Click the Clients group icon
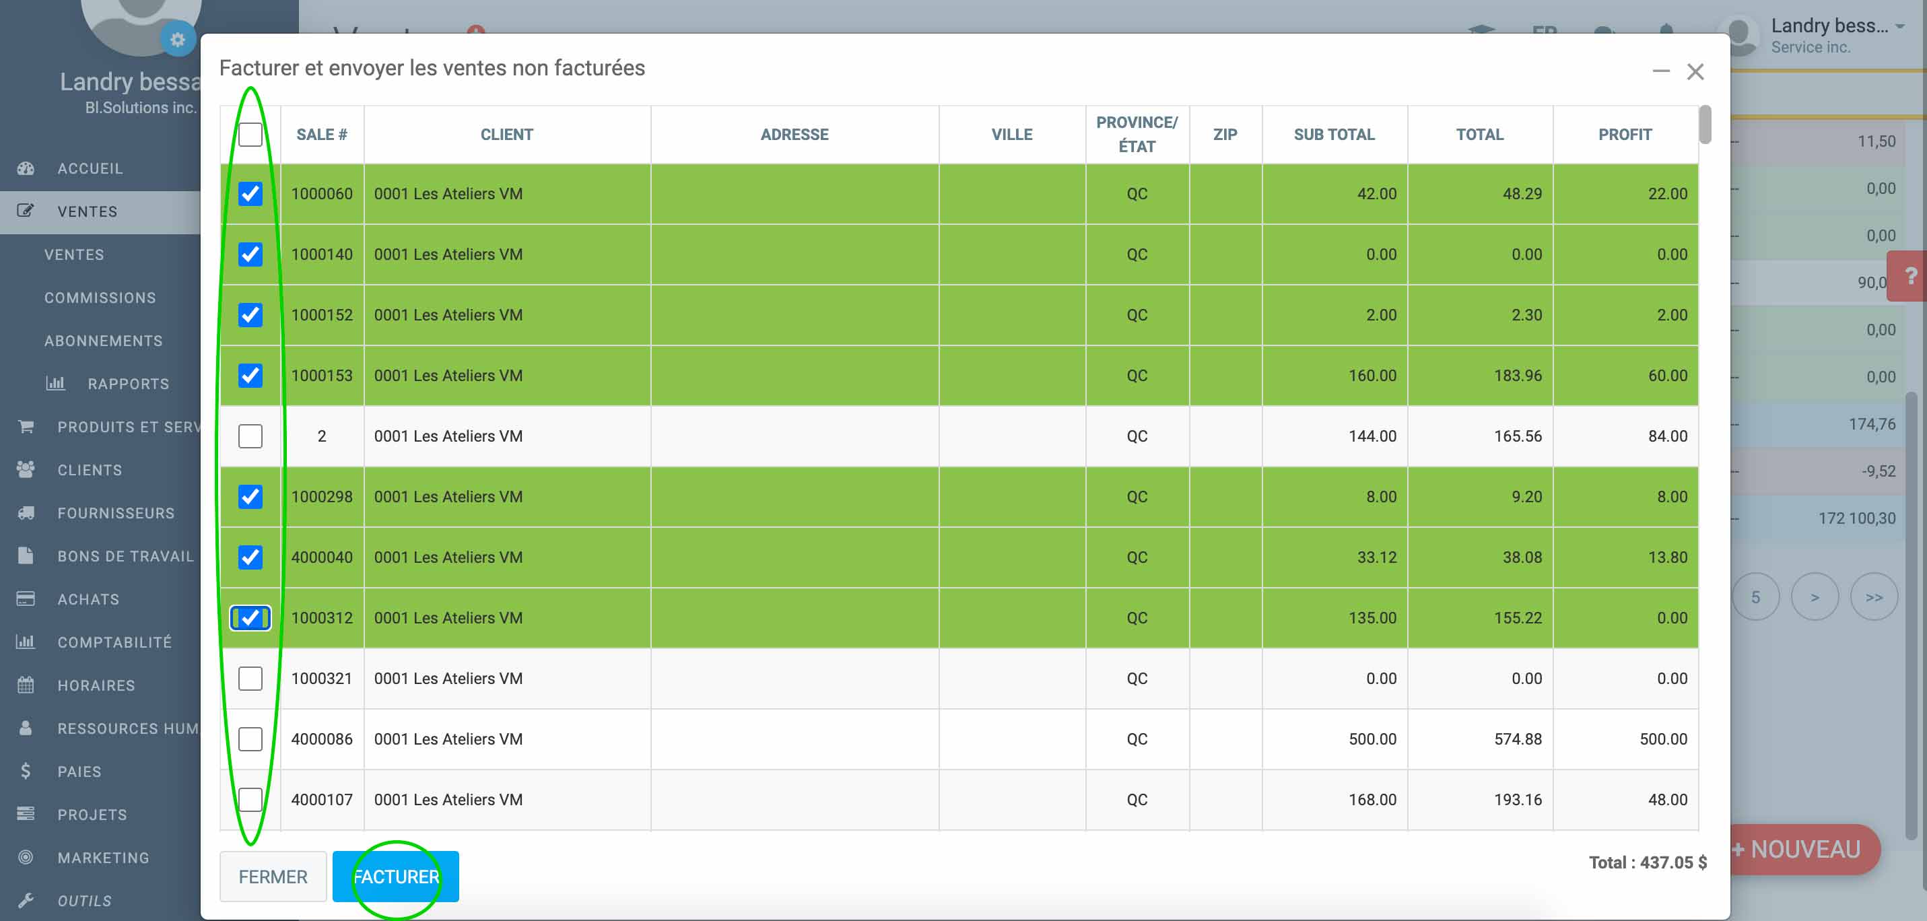This screenshot has height=921, width=1927. (x=26, y=470)
